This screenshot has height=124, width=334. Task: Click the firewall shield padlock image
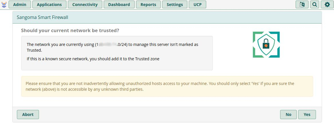[x=266, y=44]
